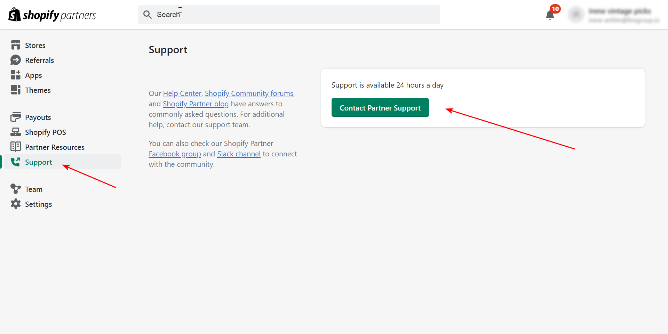Click the Referrals arrow icon

point(16,60)
